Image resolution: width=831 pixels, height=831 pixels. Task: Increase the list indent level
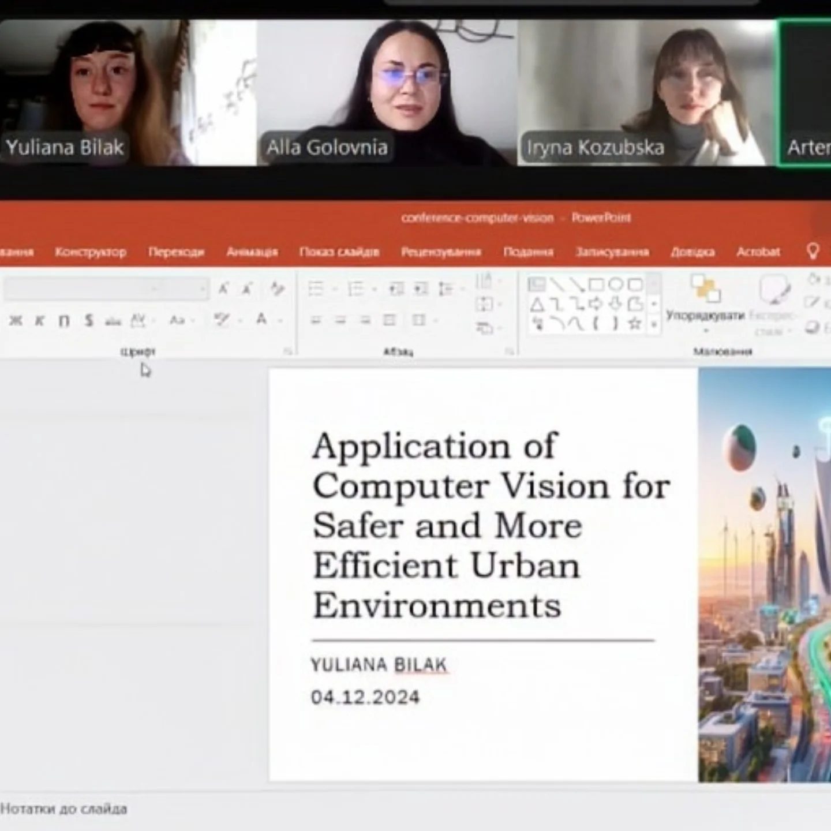click(421, 289)
